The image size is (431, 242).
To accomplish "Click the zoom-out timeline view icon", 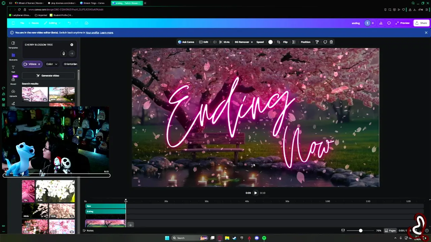I will click(x=343, y=231).
